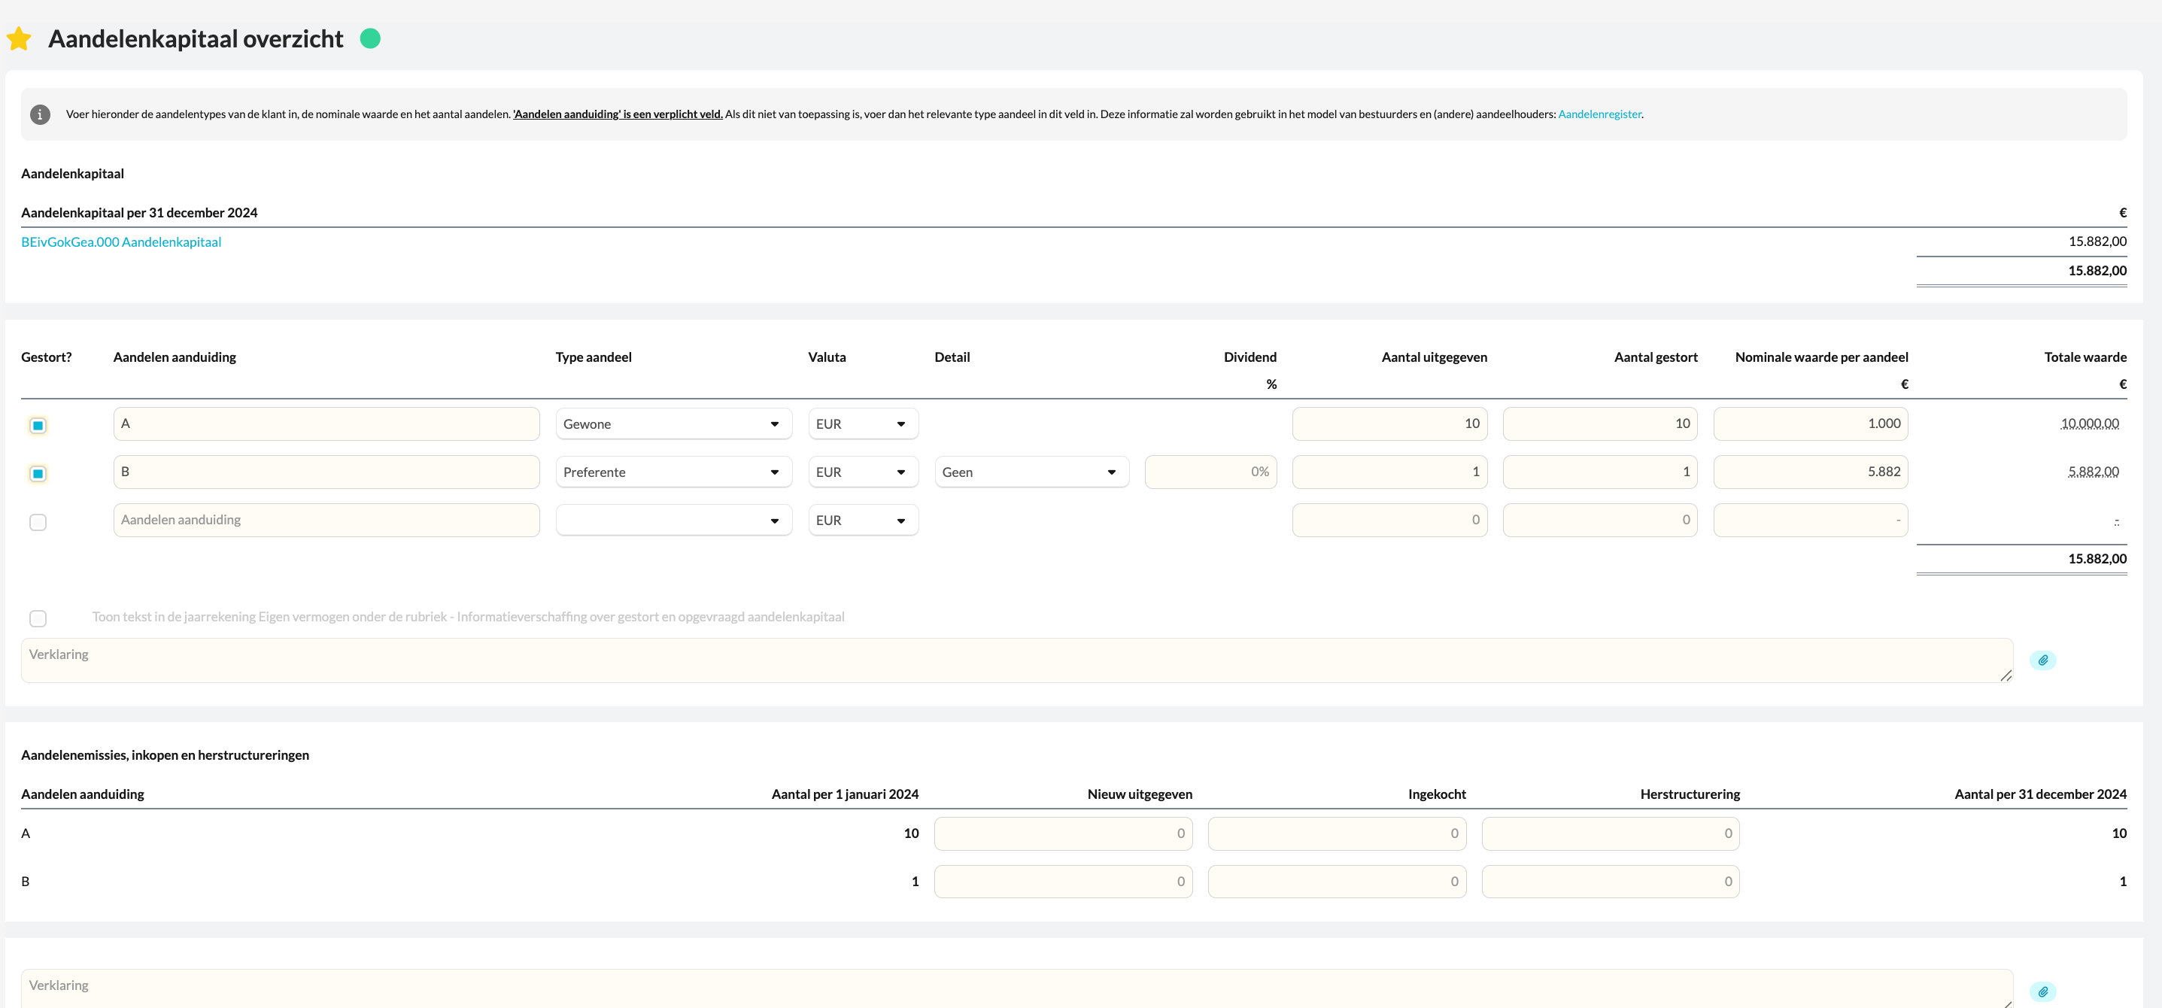Screen dimensions: 2162x1008
Task: Uncheck Gestort checkbox for share A
Action: coord(38,426)
